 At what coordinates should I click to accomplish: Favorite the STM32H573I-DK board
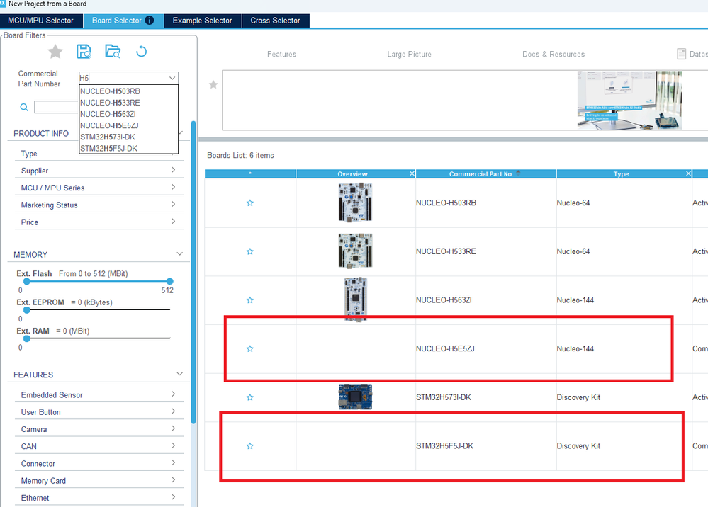250,397
